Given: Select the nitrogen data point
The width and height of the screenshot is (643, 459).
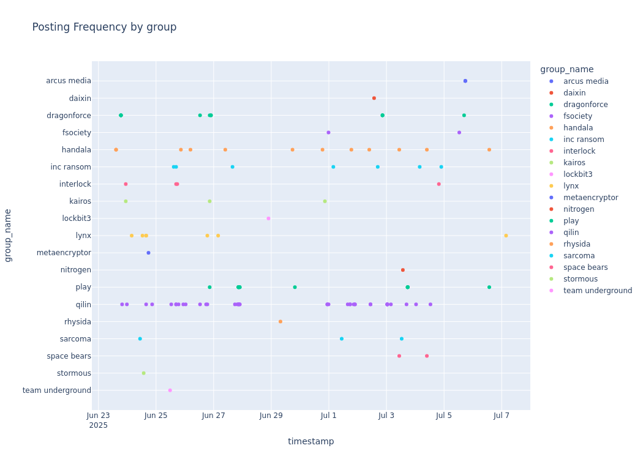Looking at the screenshot, I should pyautogui.click(x=403, y=270).
